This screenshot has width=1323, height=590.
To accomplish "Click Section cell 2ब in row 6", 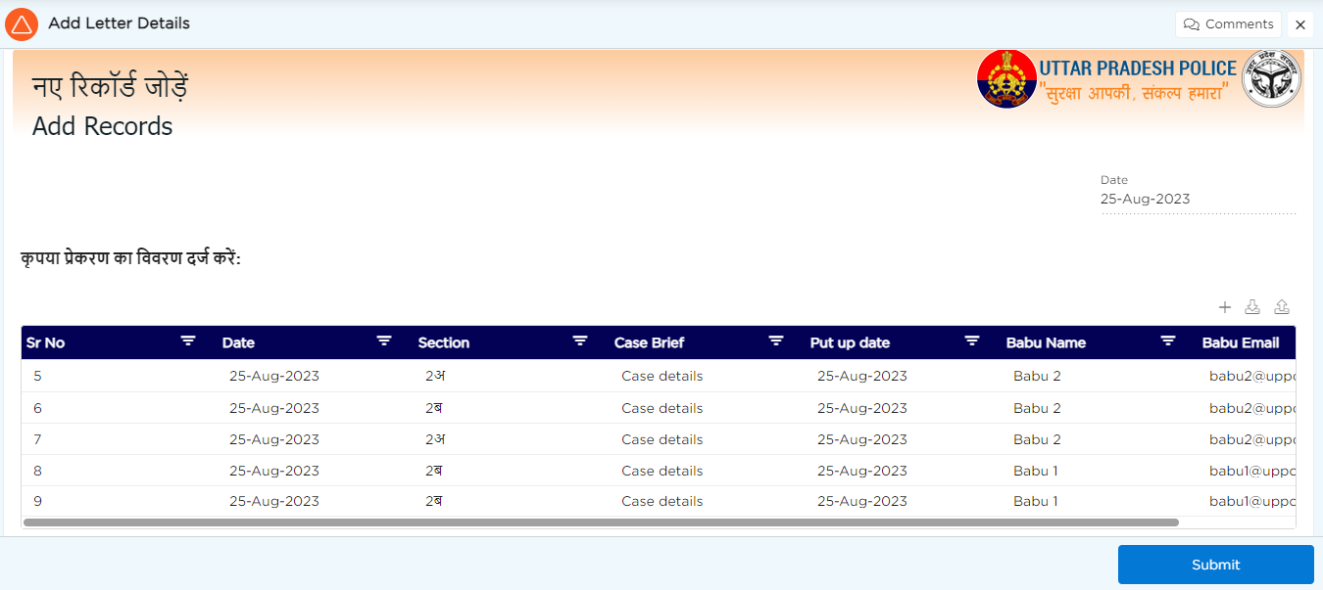I will [512, 408].
